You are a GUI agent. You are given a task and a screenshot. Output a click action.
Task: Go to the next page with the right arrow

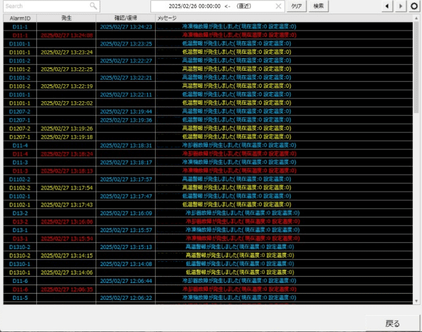(x=401, y=6)
